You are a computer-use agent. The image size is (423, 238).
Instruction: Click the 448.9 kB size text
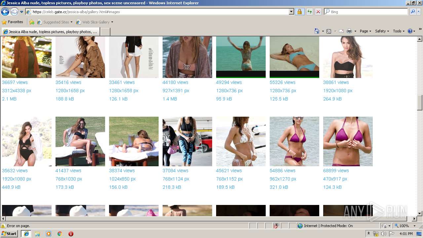(x=11, y=187)
